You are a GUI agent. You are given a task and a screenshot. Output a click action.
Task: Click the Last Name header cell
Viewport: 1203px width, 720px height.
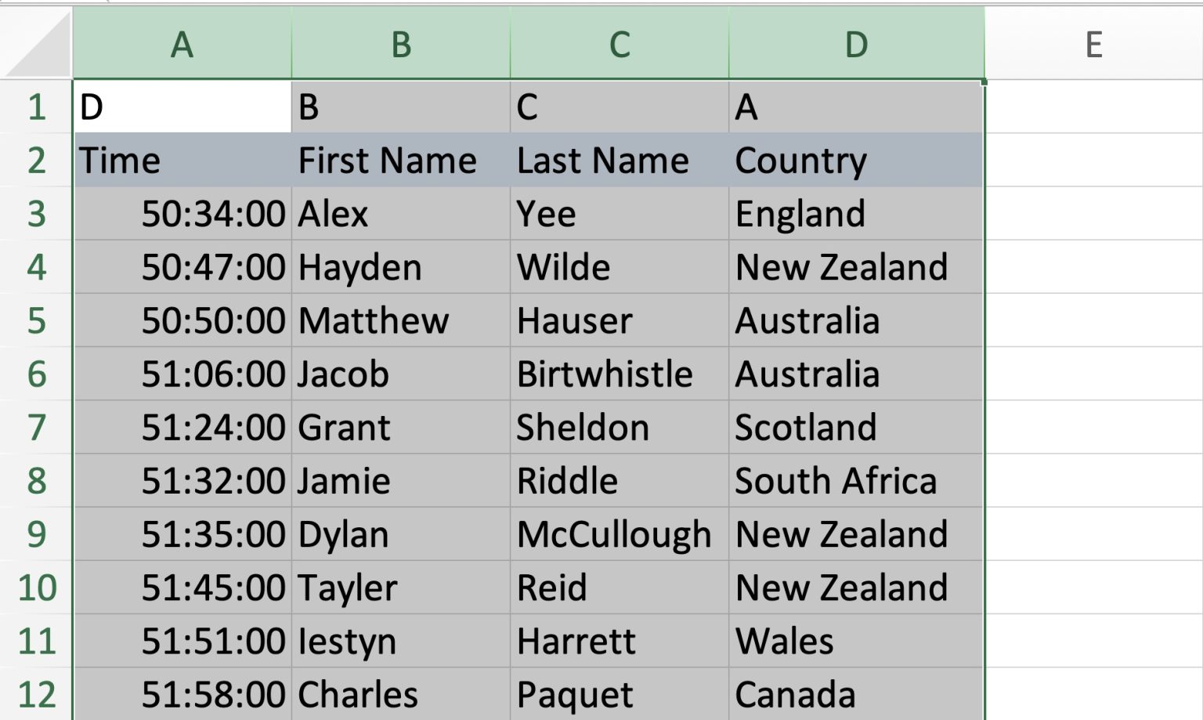click(619, 160)
